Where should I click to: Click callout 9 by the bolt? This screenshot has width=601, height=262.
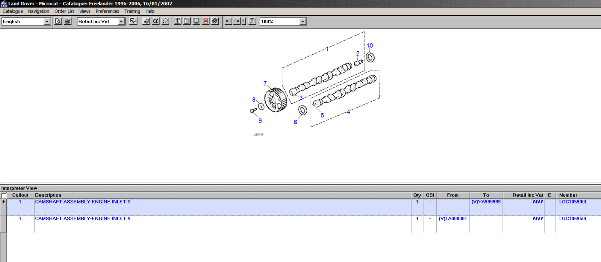[x=260, y=121]
